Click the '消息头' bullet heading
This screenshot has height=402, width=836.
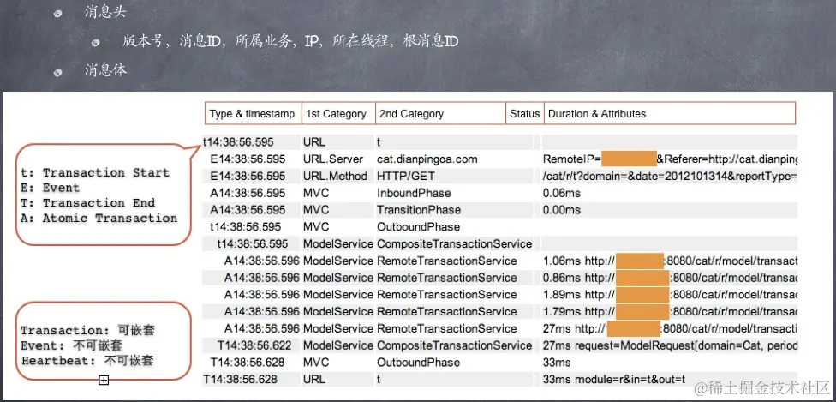click(x=105, y=12)
